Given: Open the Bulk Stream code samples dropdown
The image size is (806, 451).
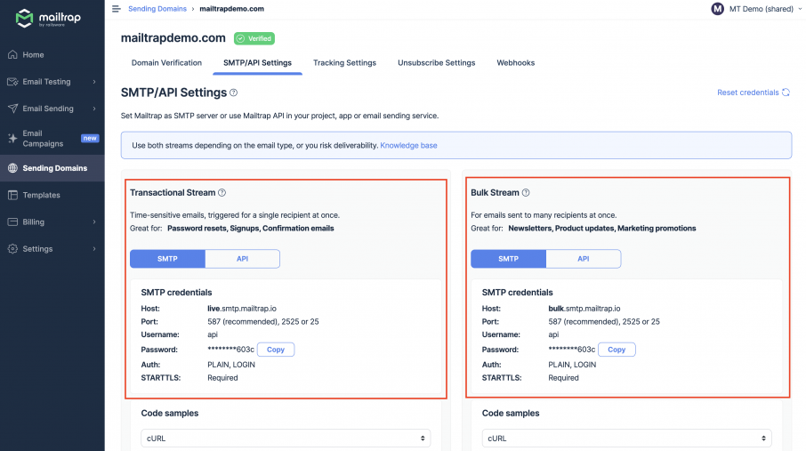Looking at the screenshot, I should coord(626,439).
